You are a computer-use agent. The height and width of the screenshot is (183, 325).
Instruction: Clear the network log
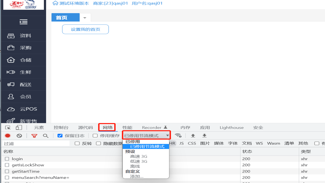click(x=19, y=136)
